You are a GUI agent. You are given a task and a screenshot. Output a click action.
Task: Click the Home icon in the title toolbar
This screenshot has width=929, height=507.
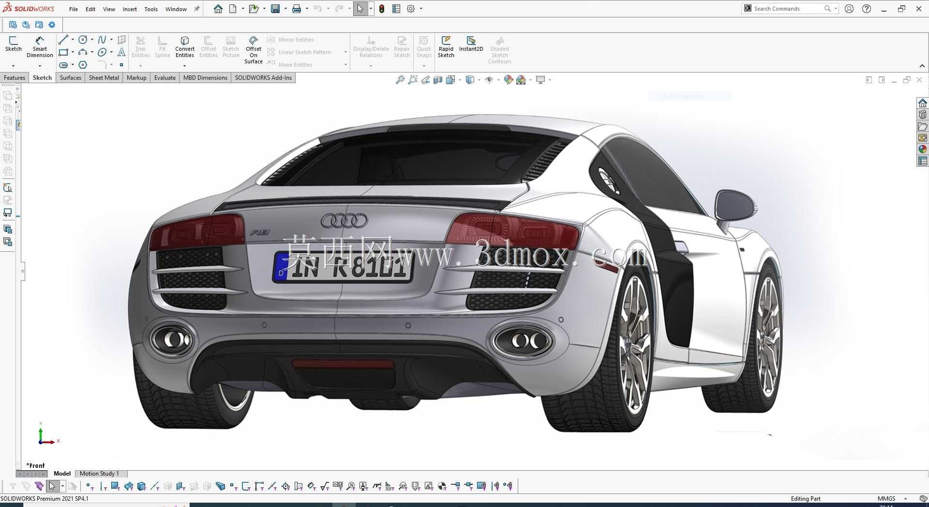(218, 9)
